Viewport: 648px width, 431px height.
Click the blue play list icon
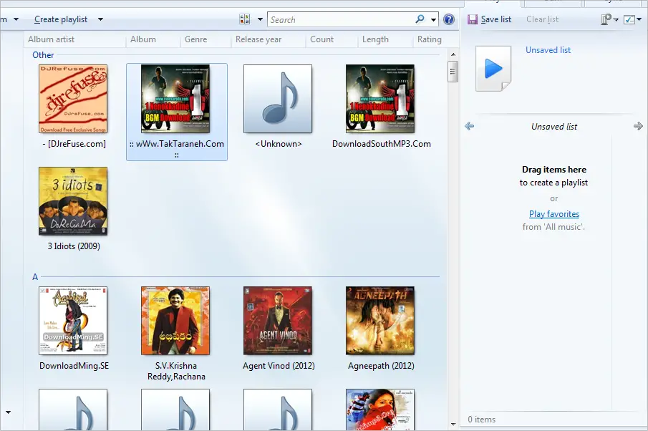click(493, 68)
